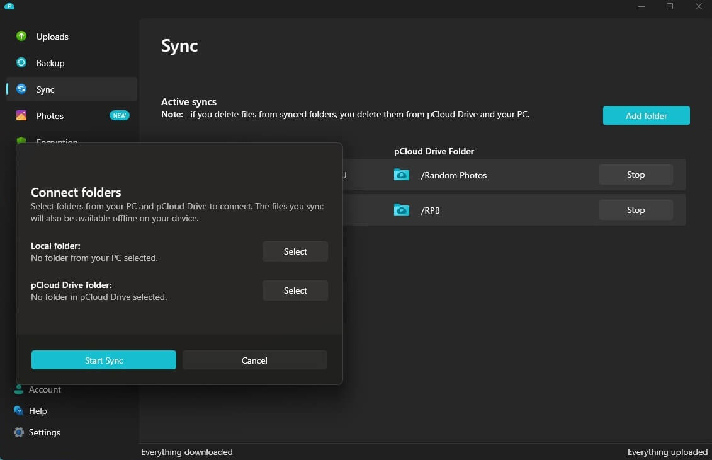The width and height of the screenshot is (712, 460).
Task: Click the pCloud folder icon beside /Random Photos
Action: point(401,175)
